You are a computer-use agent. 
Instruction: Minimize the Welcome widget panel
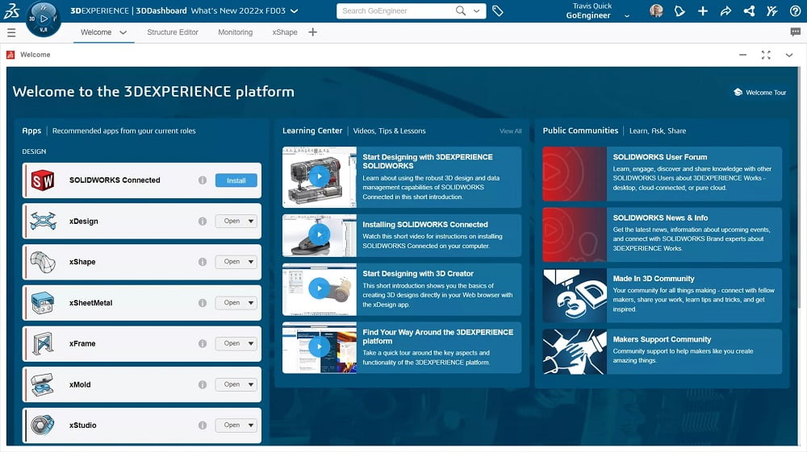pos(742,55)
